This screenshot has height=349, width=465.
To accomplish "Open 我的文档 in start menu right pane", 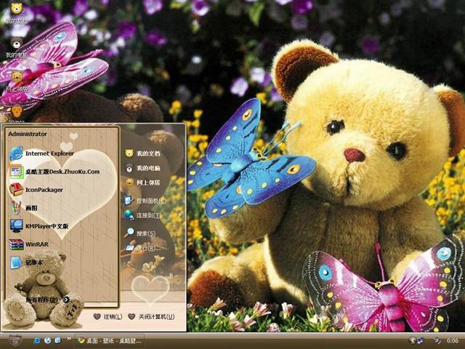I will coord(142,153).
